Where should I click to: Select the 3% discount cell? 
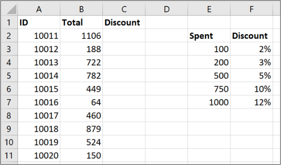[252, 62]
